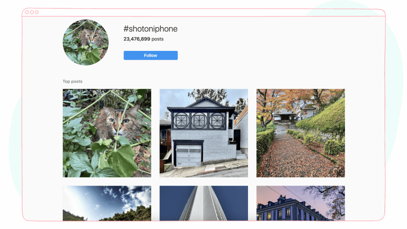Screen dimensions: 407x229
Task: Select the Top posts section label
Action: pos(72,81)
